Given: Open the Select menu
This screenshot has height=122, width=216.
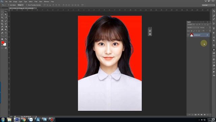Looking at the screenshot, I should click(x=31, y=2).
